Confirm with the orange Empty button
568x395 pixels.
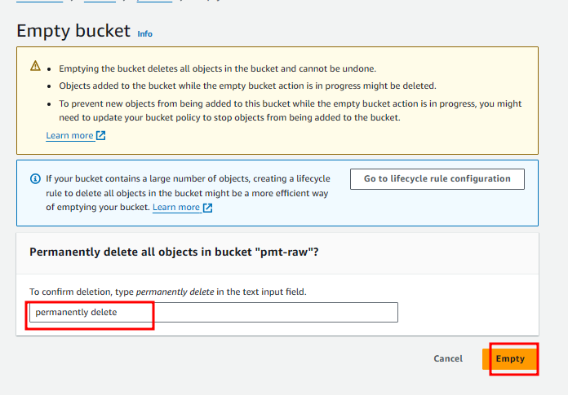(x=510, y=358)
